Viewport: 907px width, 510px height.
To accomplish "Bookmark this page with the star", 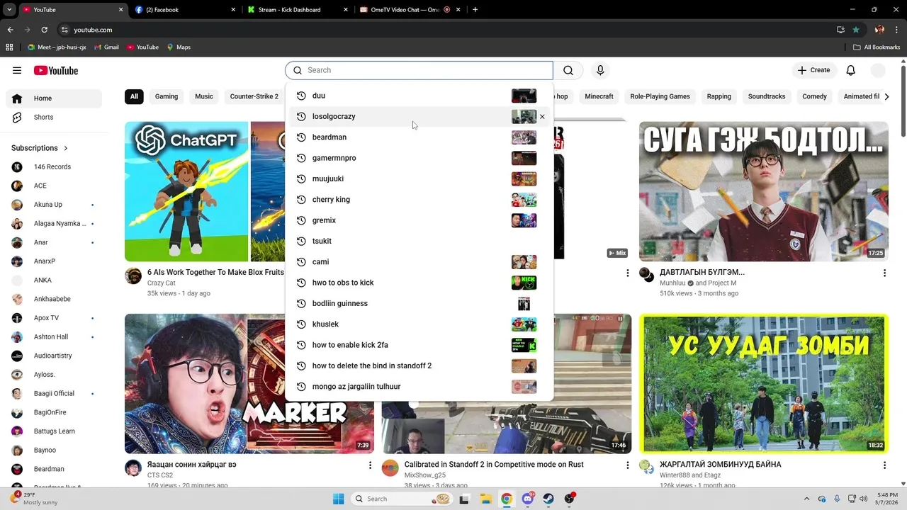I will [856, 30].
